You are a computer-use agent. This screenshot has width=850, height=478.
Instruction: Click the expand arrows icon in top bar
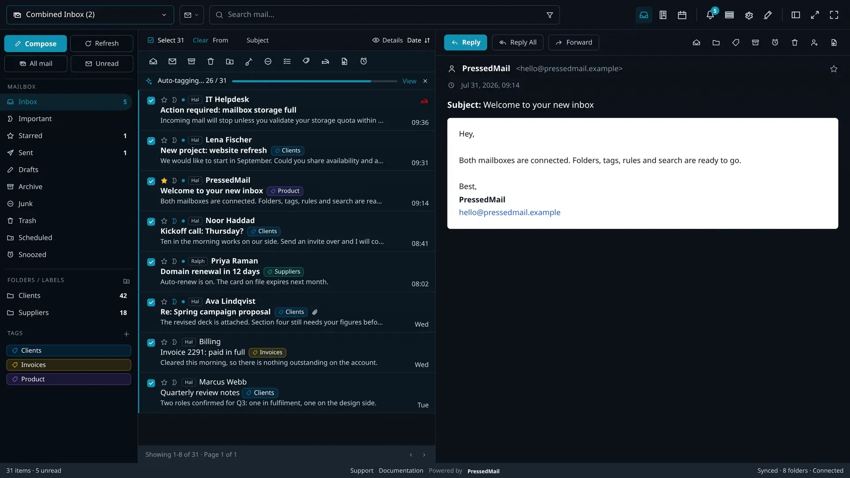click(815, 15)
